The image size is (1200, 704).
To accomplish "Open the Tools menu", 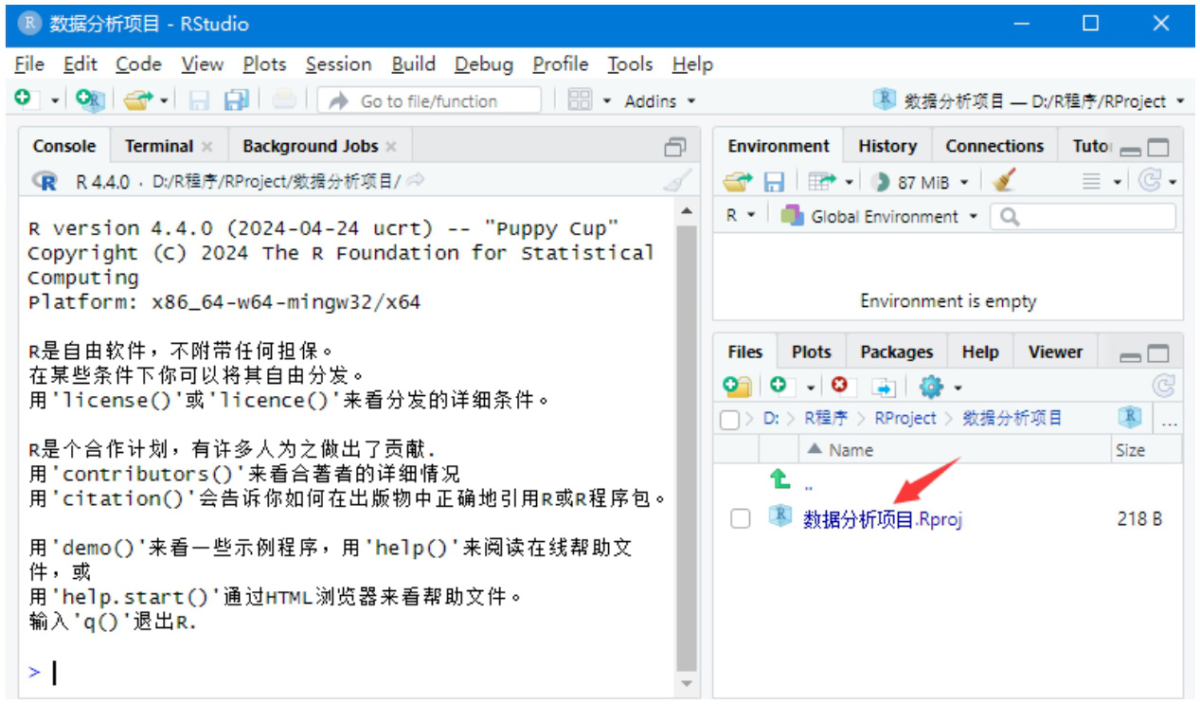I will (630, 64).
